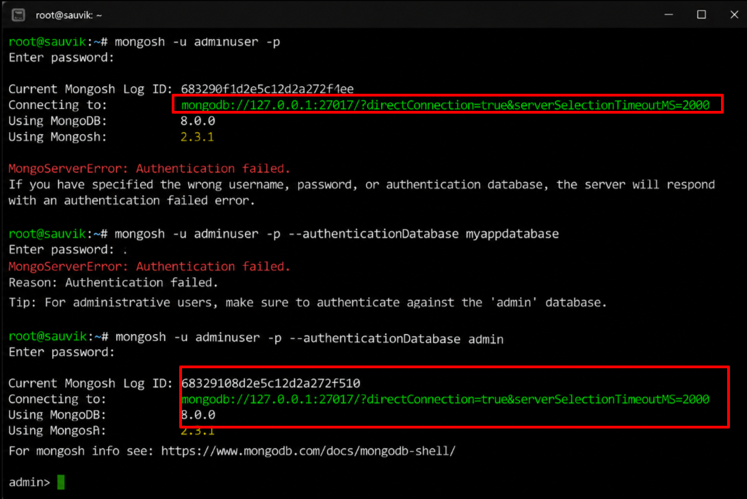The width and height of the screenshot is (747, 499).
Task: Close the terminal window
Action: (x=734, y=15)
